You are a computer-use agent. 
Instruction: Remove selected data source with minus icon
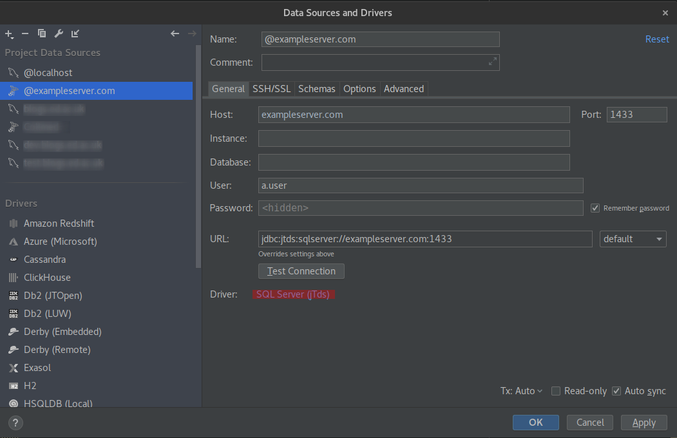click(x=25, y=33)
